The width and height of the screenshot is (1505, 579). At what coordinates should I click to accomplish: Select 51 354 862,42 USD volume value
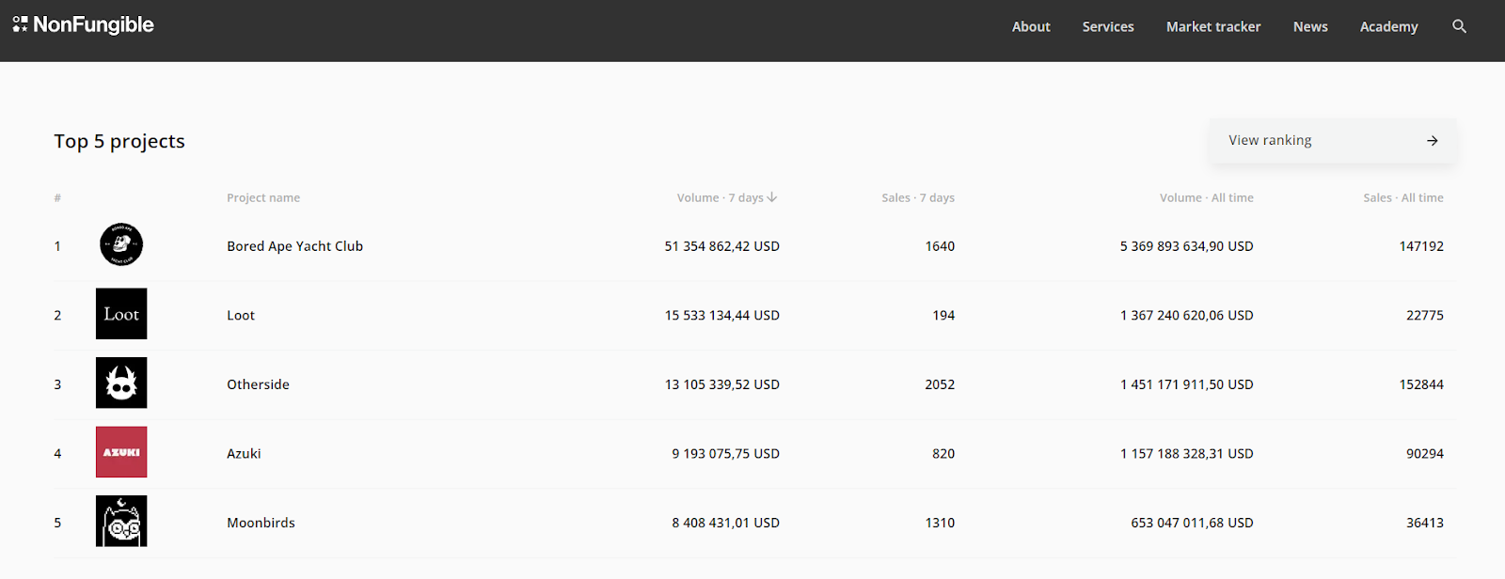[x=722, y=246]
